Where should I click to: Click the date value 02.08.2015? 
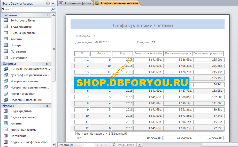pyautogui.click(x=102, y=42)
